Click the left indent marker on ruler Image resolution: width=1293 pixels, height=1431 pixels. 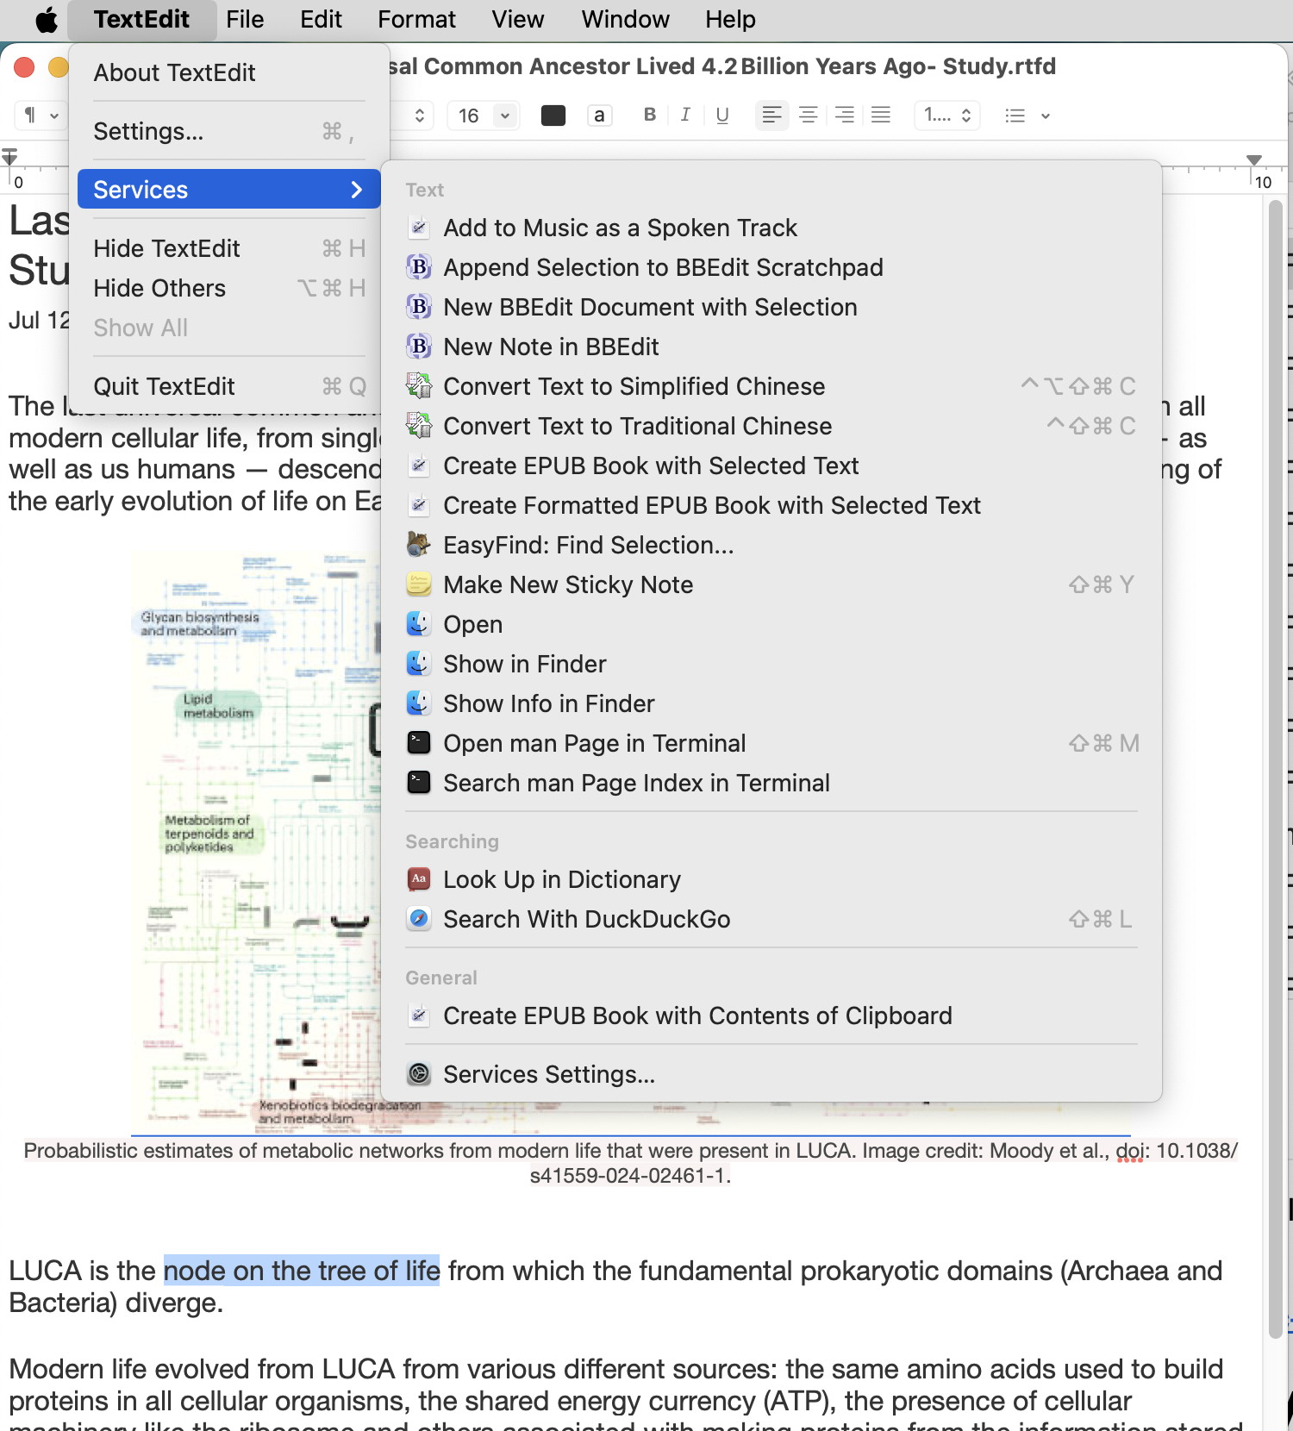(x=9, y=157)
